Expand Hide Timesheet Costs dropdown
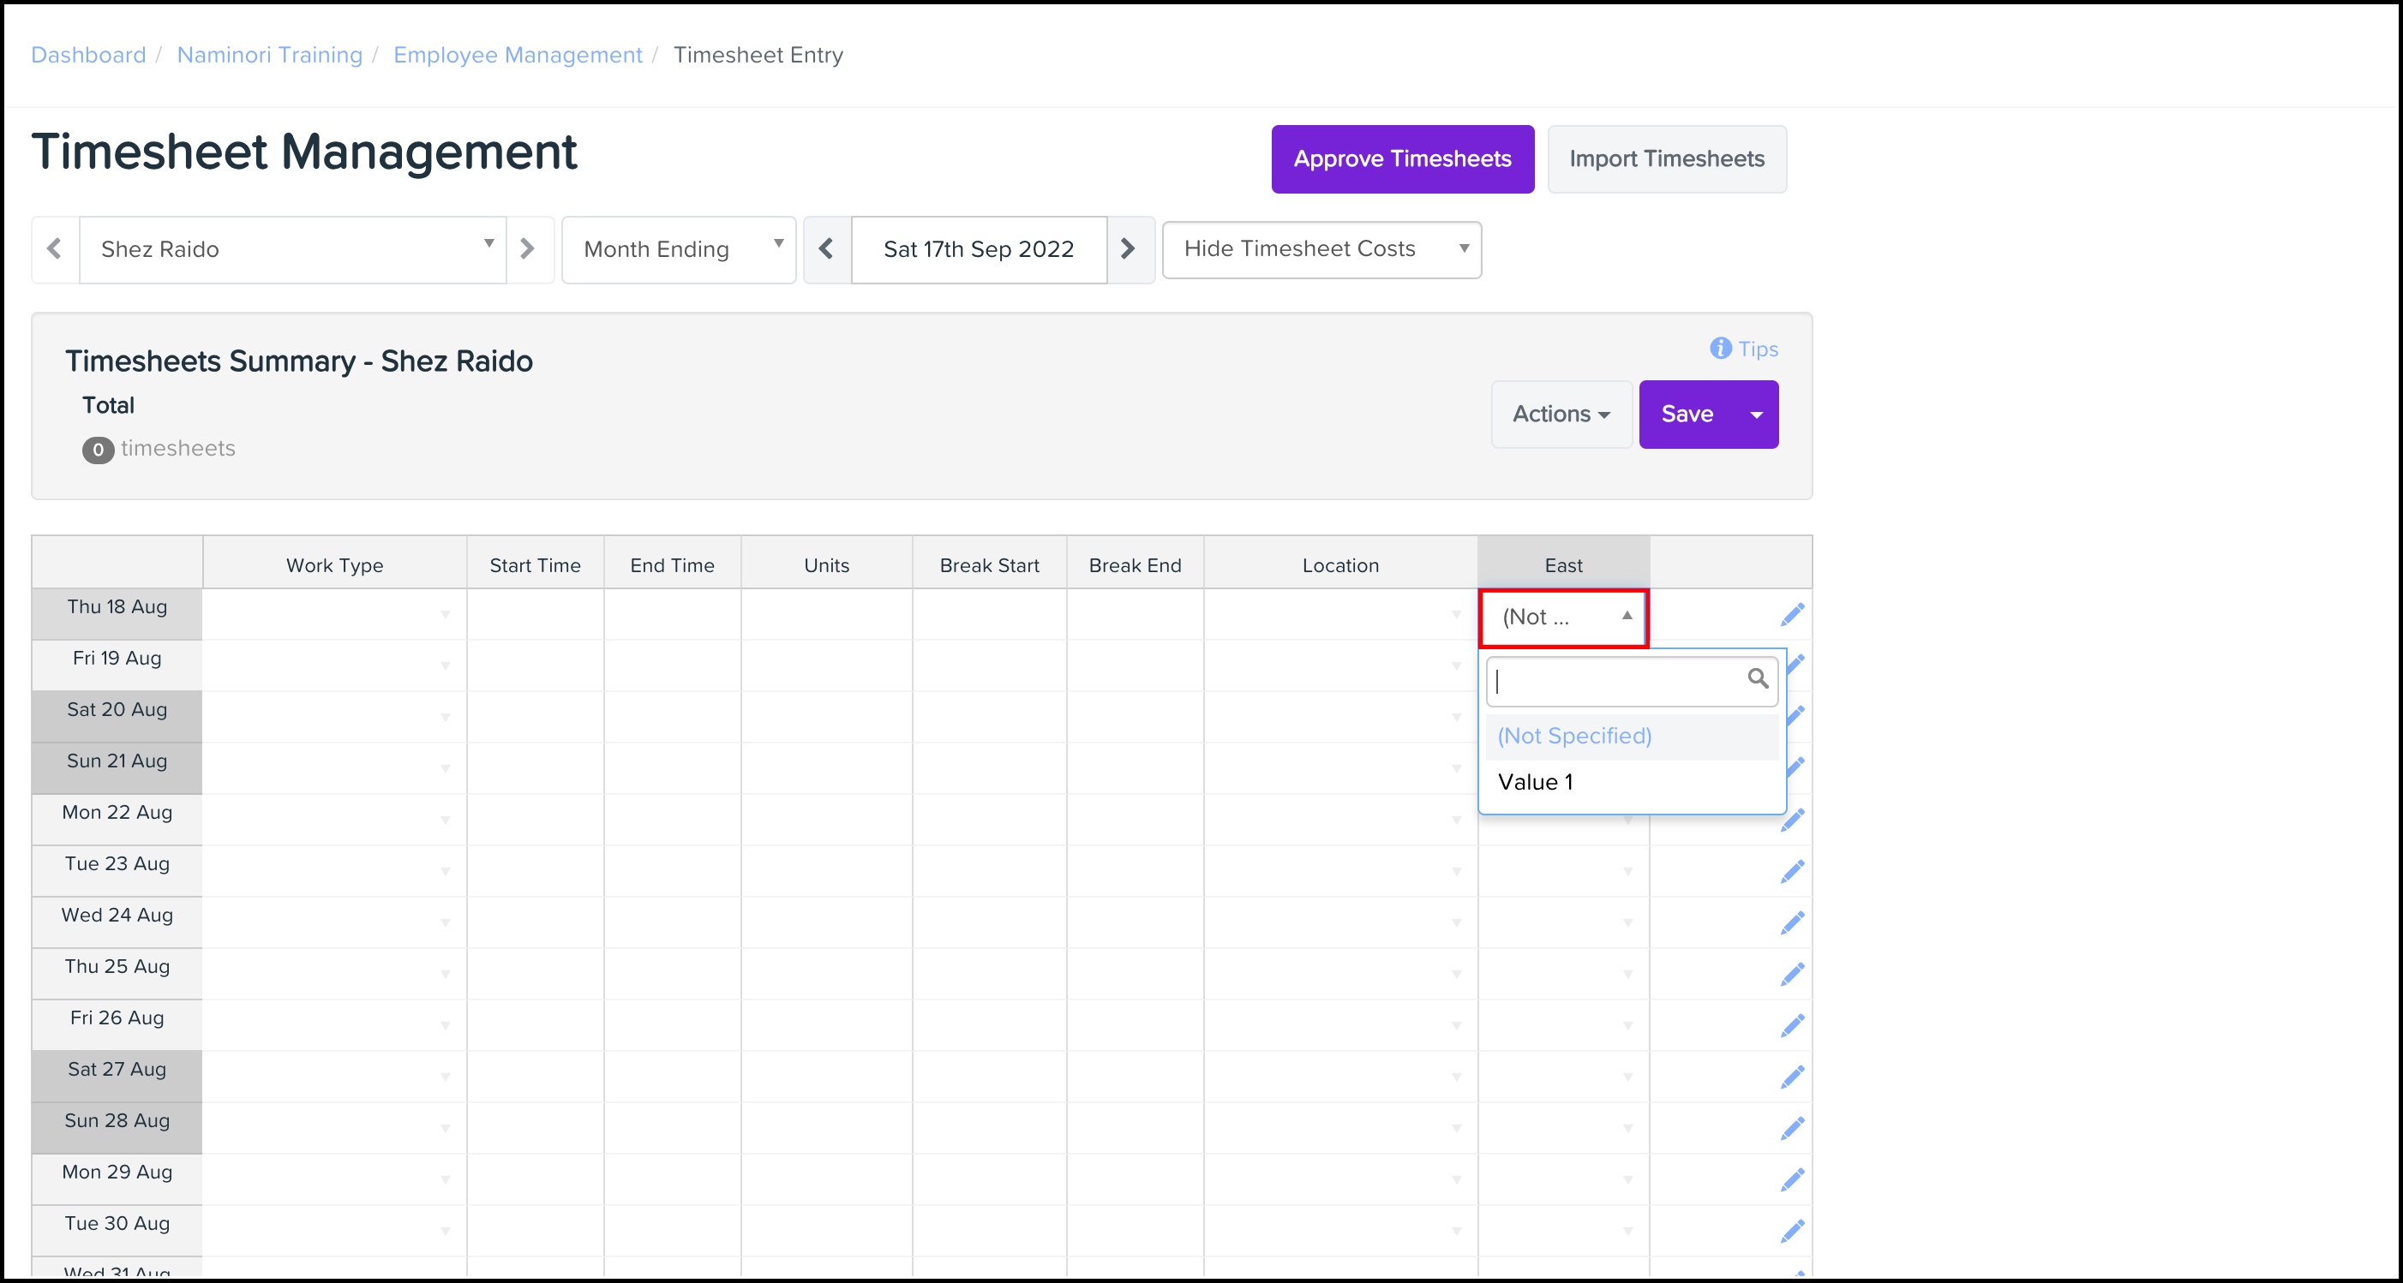This screenshot has width=2403, height=1283. (1321, 249)
